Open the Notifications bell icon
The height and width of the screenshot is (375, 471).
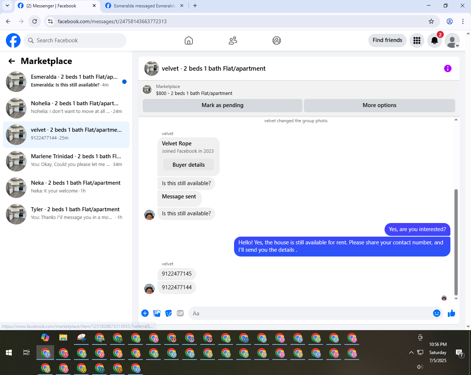click(435, 40)
